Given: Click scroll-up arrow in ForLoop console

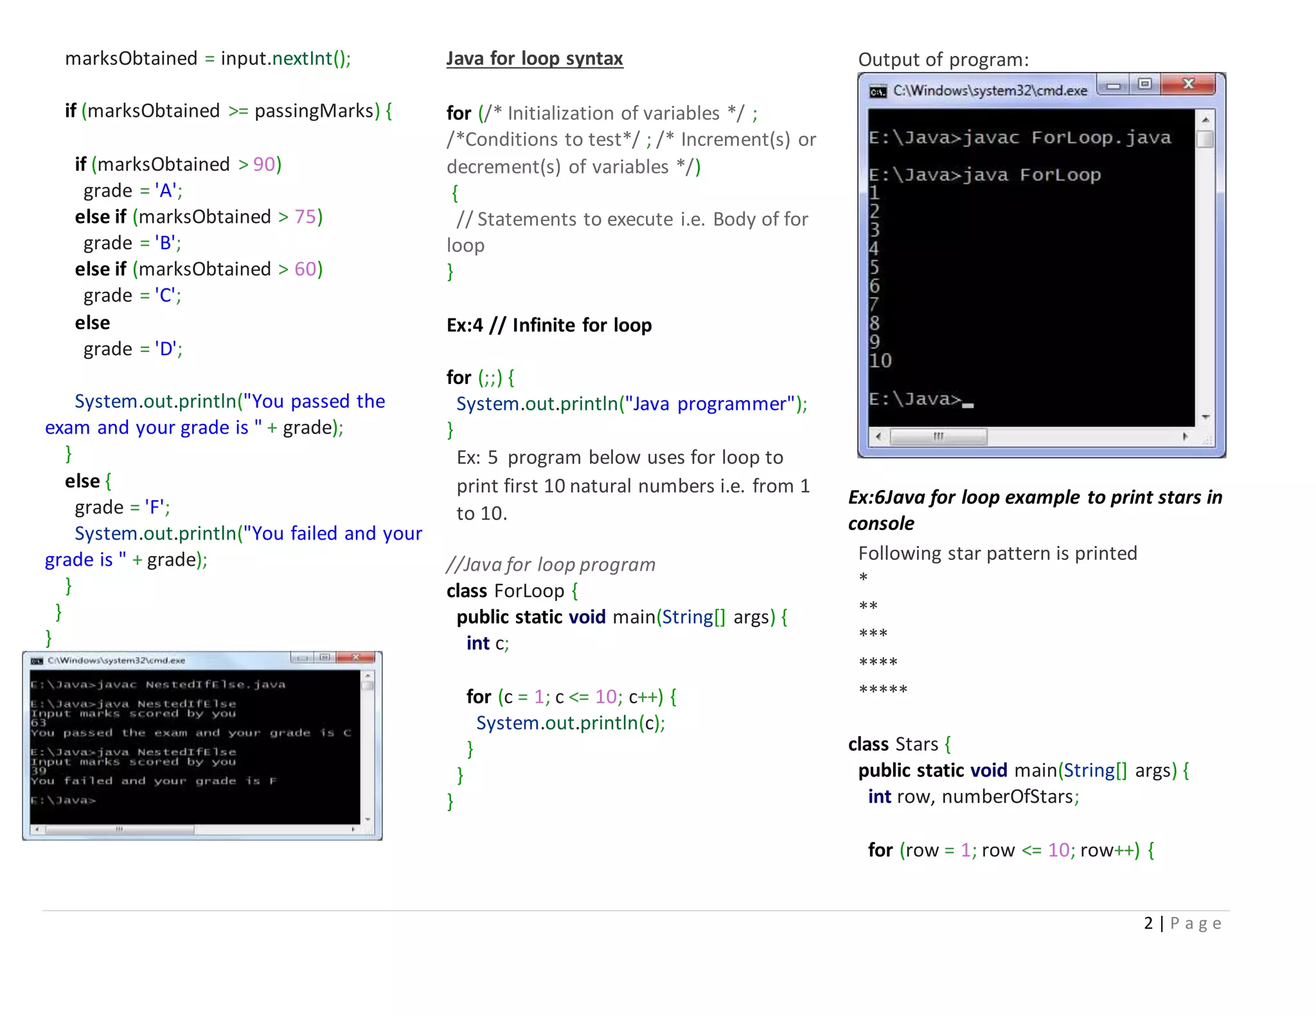Looking at the screenshot, I should point(1205,120).
